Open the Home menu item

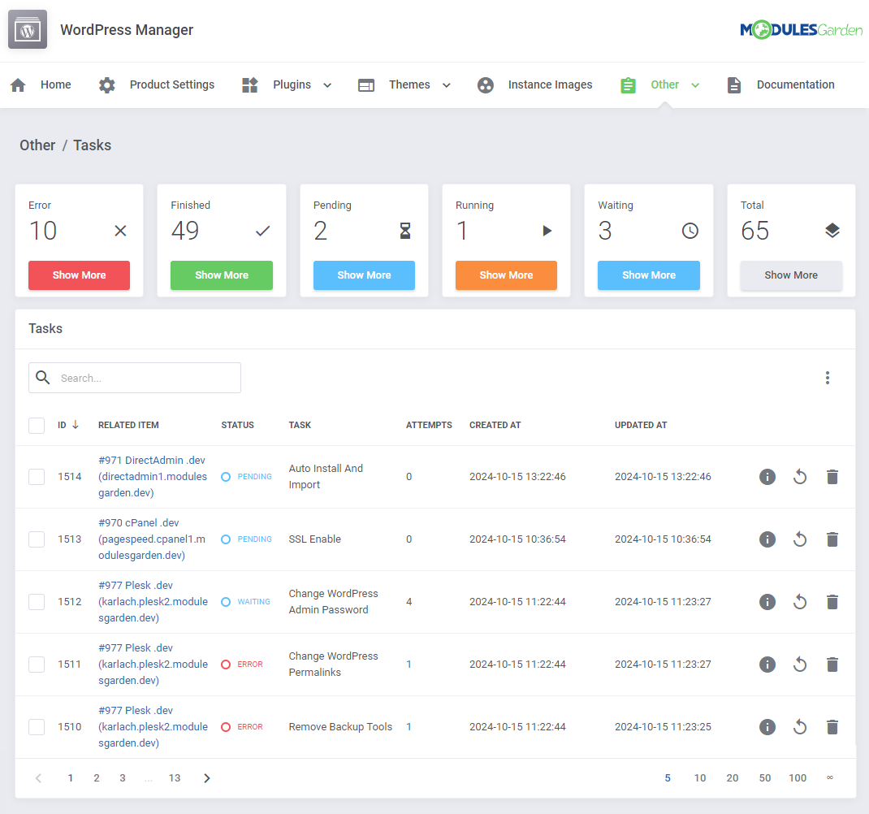(x=55, y=84)
